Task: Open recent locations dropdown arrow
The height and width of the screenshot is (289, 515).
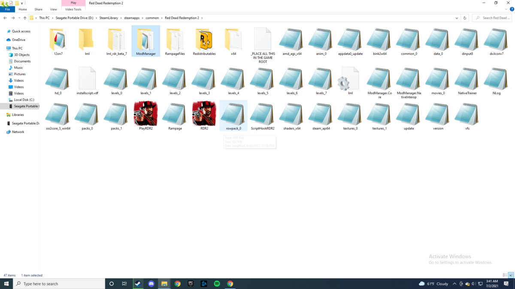Action: [19, 18]
